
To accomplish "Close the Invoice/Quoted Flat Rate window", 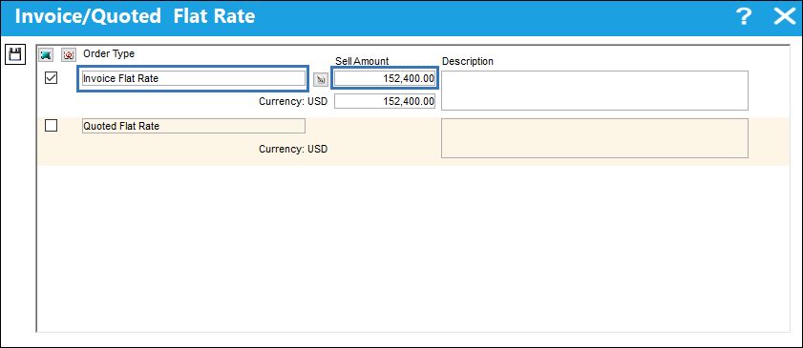I will 784,17.
